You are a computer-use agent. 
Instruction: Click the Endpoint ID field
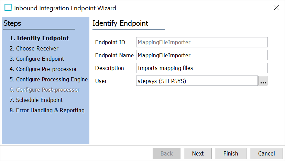202,42
